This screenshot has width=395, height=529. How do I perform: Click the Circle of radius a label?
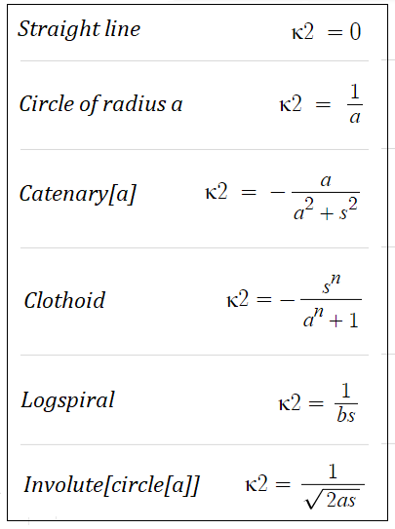(x=101, y=103)
